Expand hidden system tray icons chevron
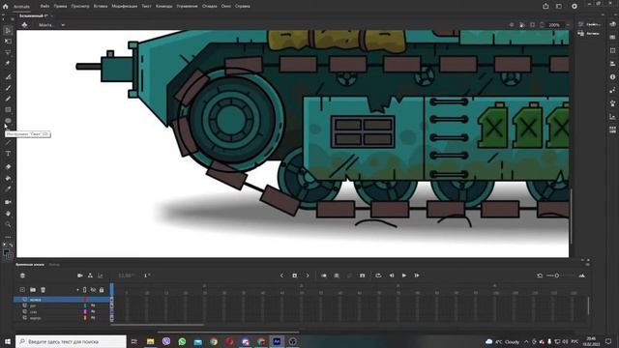Image resolution: width=619 pixels, height=348 pixels. click(x=526, y=341)
